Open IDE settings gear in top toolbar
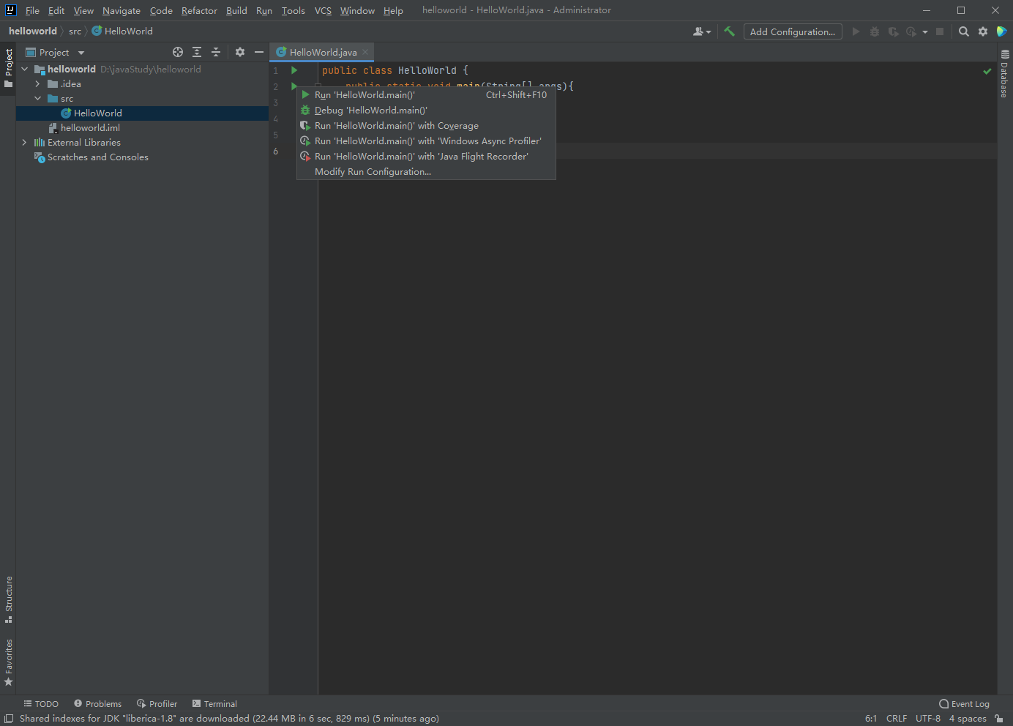 (x=983, y=31)
